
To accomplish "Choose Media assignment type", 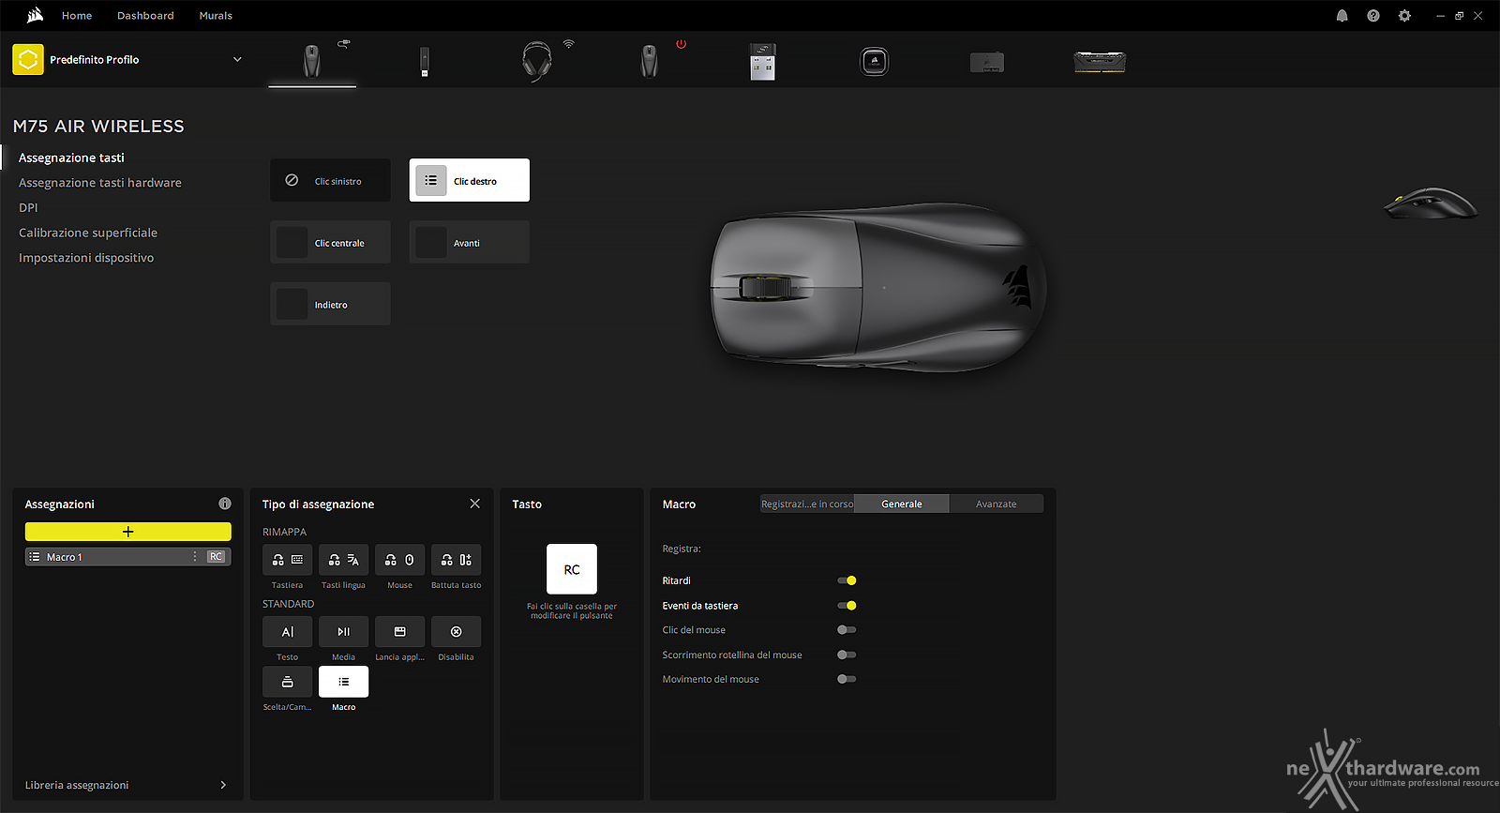I will click(344, 632).
